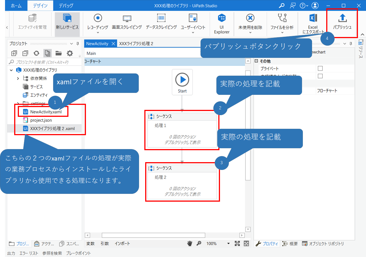Viewport: 366px width, 257px height.
Task: Open properties panel options dropdown arrow
Action: tap(345, 44)
